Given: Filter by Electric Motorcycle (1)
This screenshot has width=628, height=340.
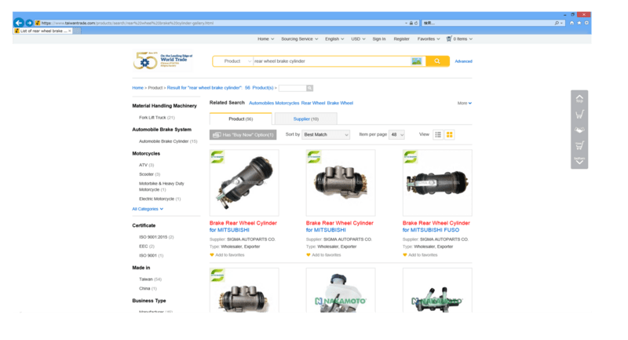Looking at the screenshot, I should tap(160, 199).
